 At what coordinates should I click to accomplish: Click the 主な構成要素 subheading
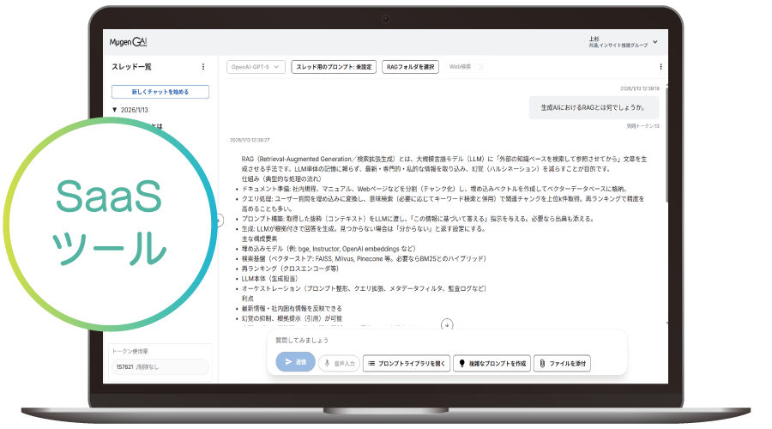(x=259, y=239)
